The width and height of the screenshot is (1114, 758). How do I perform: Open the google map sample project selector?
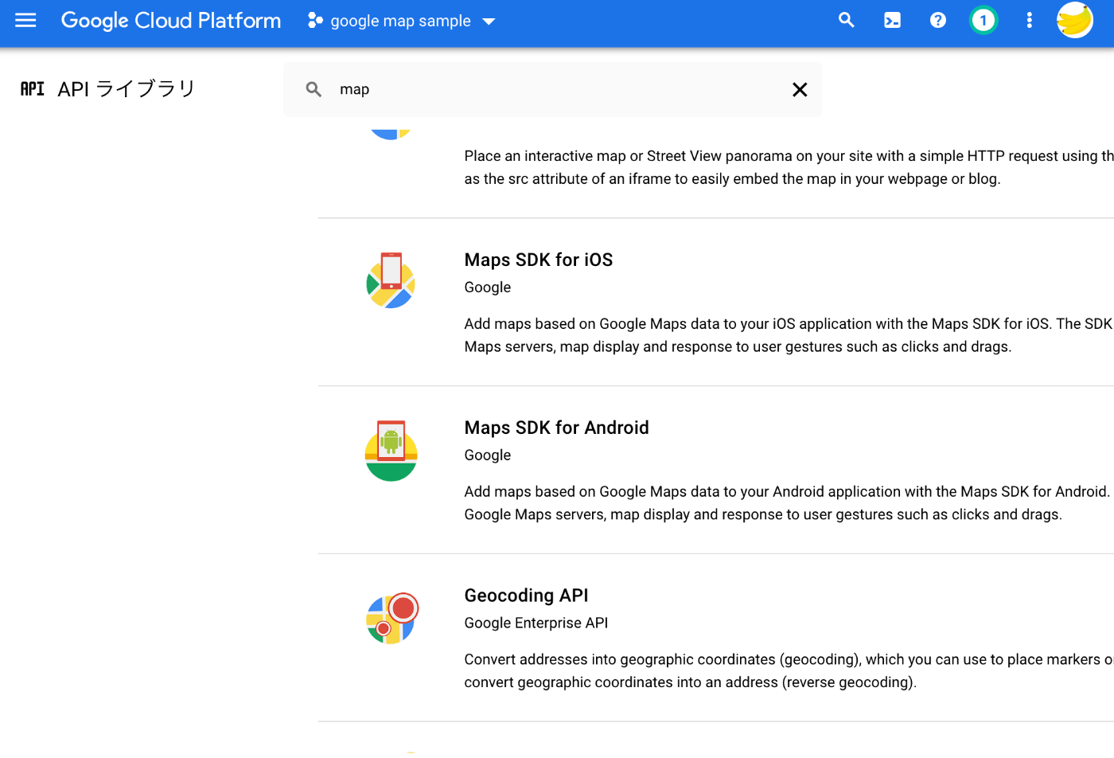click(402, 21)
